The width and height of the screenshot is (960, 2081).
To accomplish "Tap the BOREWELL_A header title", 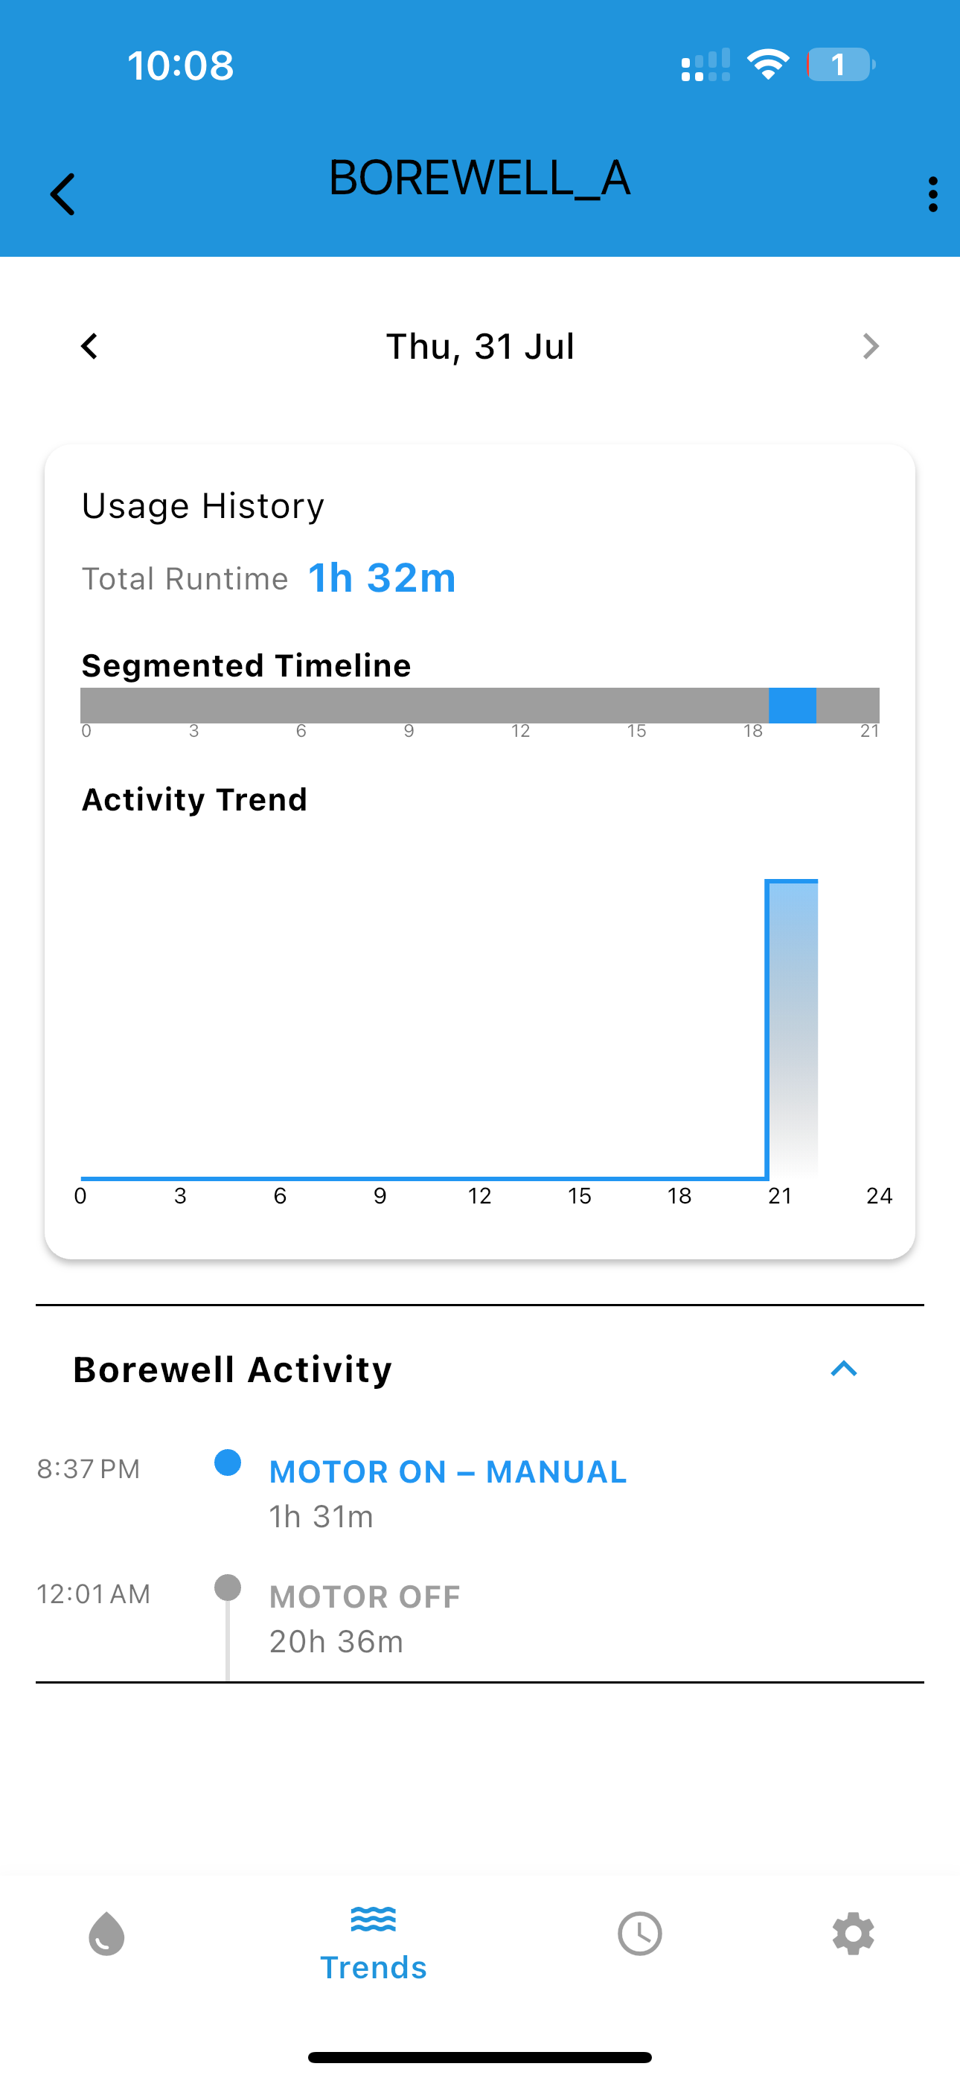I will click(480, 178).
